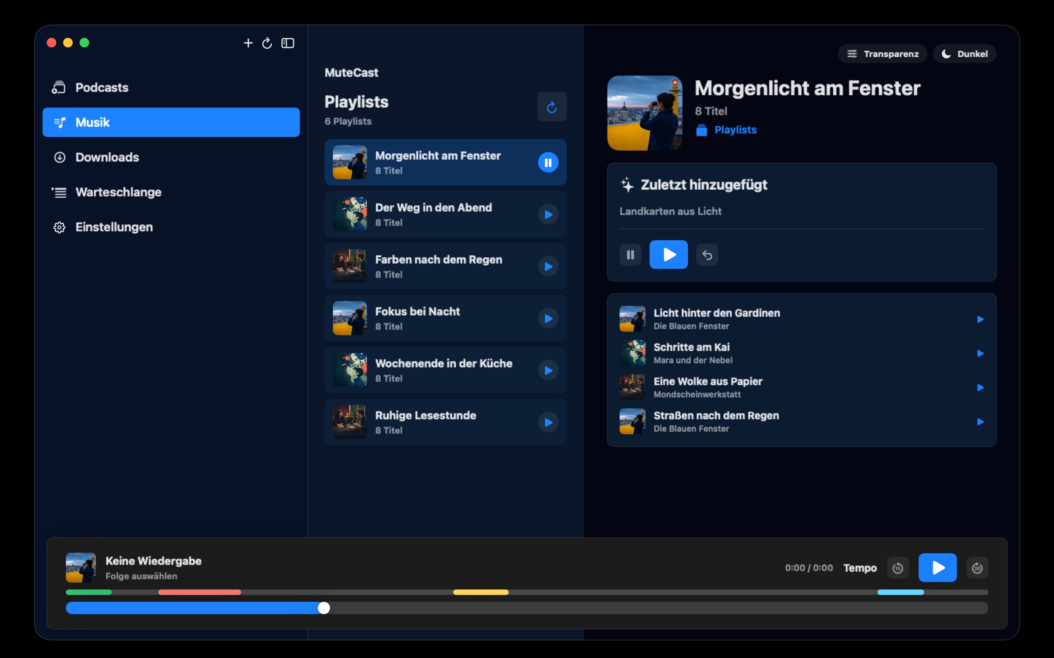Viewport: 1054px width, 658px height.
Task: Toggle sidebar visibility icon
Action: coord(288,43)
